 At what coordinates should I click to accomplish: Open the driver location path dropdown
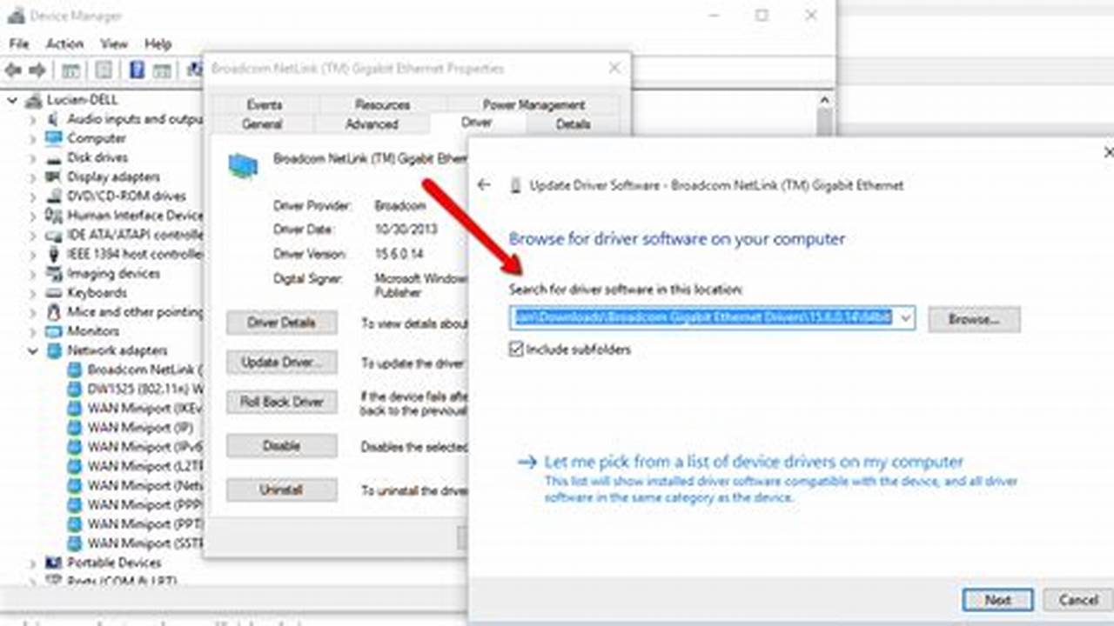coord(905,318)
